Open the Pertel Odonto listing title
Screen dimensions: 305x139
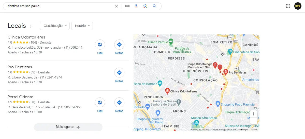point(20,97)
